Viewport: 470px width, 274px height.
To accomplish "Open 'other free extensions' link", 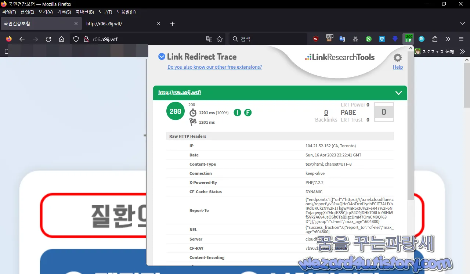I will point(215,67).
